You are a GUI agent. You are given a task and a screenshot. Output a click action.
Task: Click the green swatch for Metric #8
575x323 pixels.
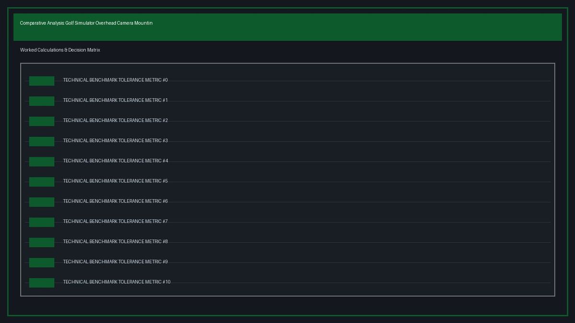[42, 242]
